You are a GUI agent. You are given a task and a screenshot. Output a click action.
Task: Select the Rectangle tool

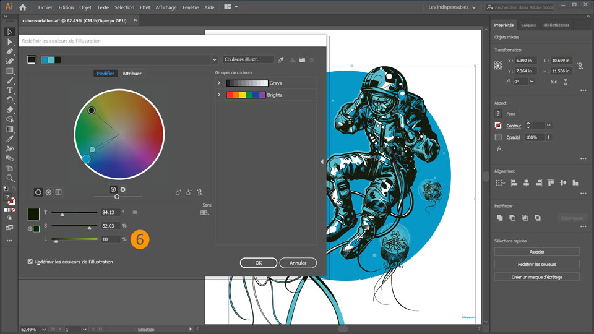pyautogui.click(x=10, y=71)
